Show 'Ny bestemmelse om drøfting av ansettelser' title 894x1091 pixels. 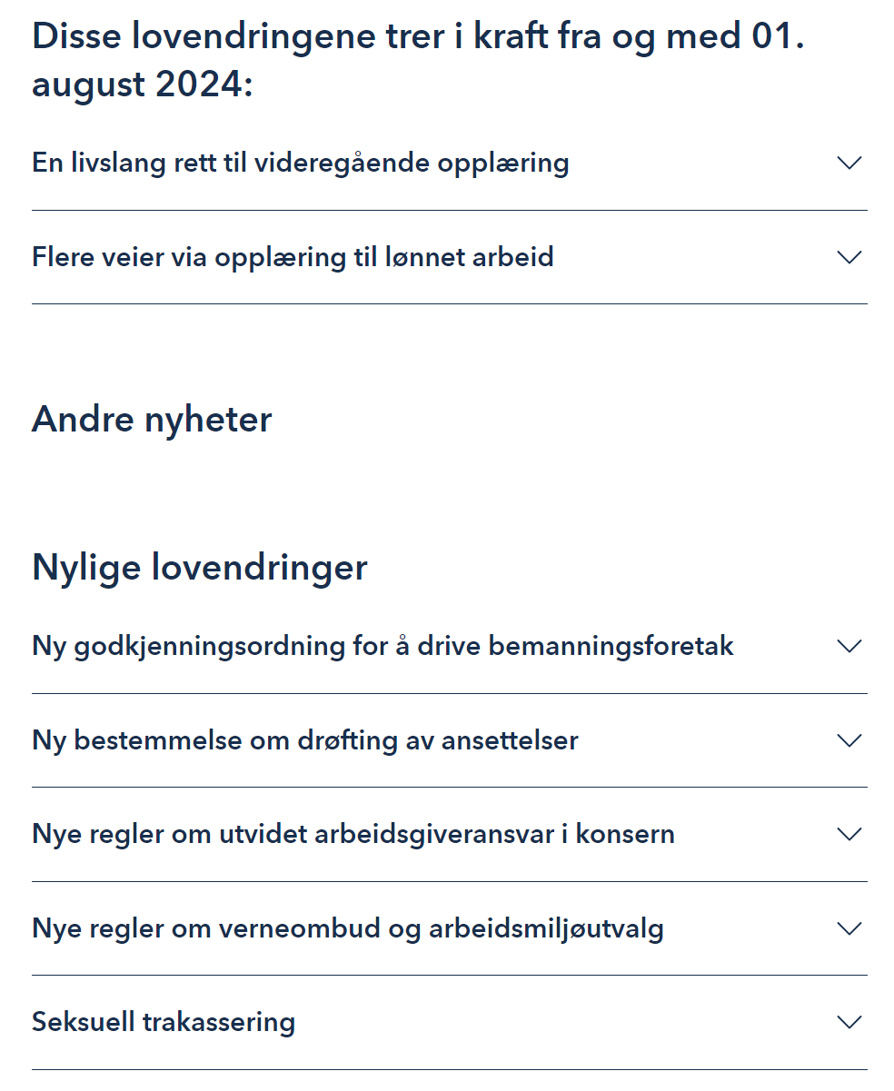click(305, 740)
